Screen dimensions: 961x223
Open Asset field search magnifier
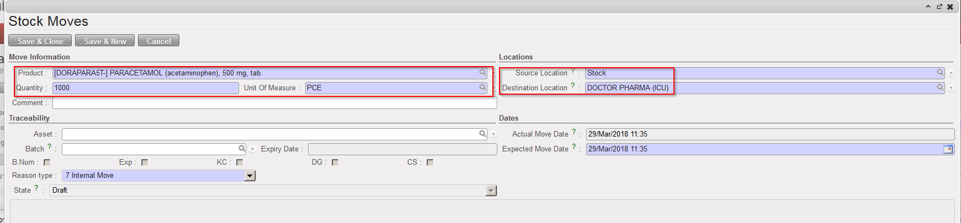click(x=482, y=134)
